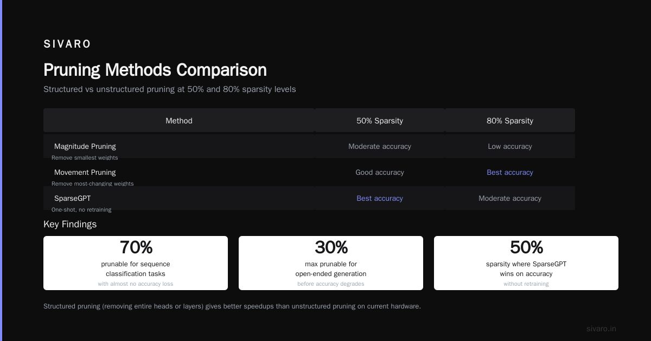The width and height of the screenshot is (651, 341).
Task: Select the Magnitude Pruning row label
Action: 85,146
